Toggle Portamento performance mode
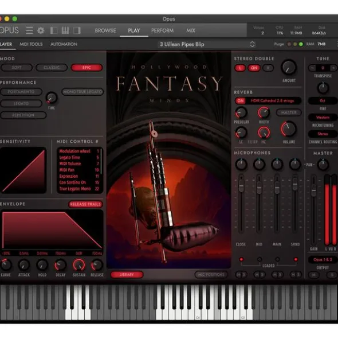Viewport: 338px width, 339px height. click(x=21, y=92)
